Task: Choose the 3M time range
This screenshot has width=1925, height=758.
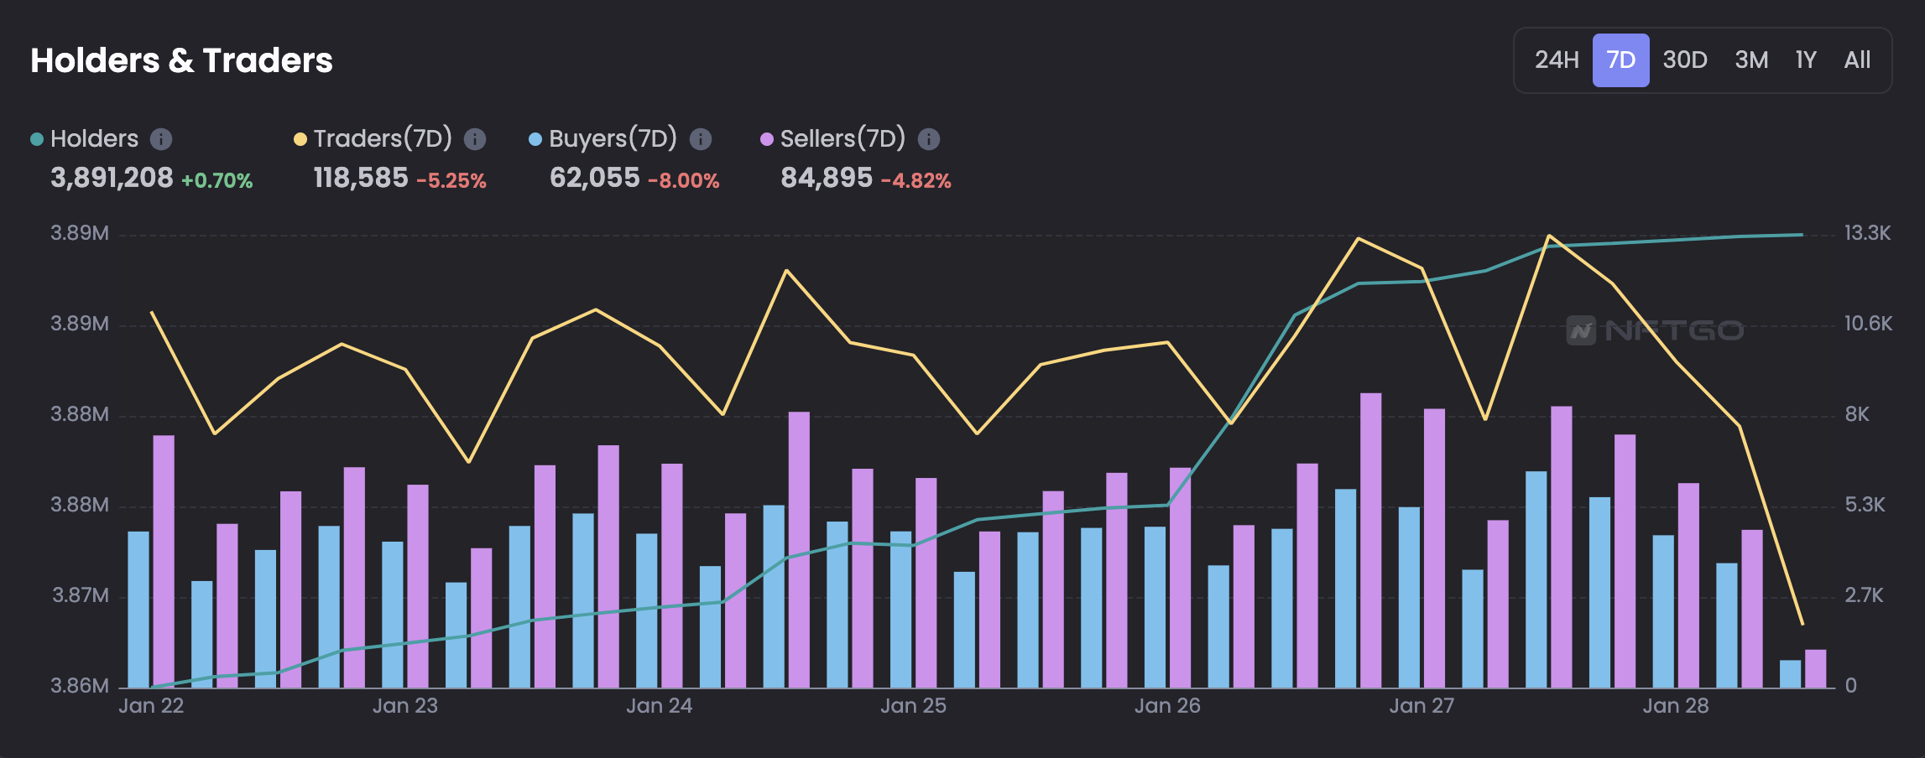Action: point(1751,60)
